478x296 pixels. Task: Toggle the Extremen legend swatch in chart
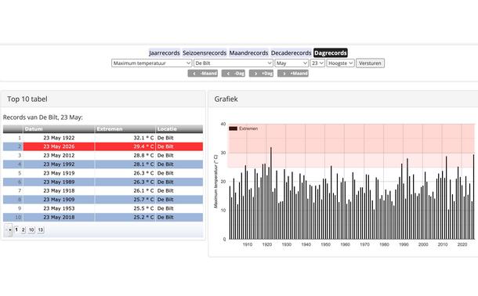click(233, 128)
